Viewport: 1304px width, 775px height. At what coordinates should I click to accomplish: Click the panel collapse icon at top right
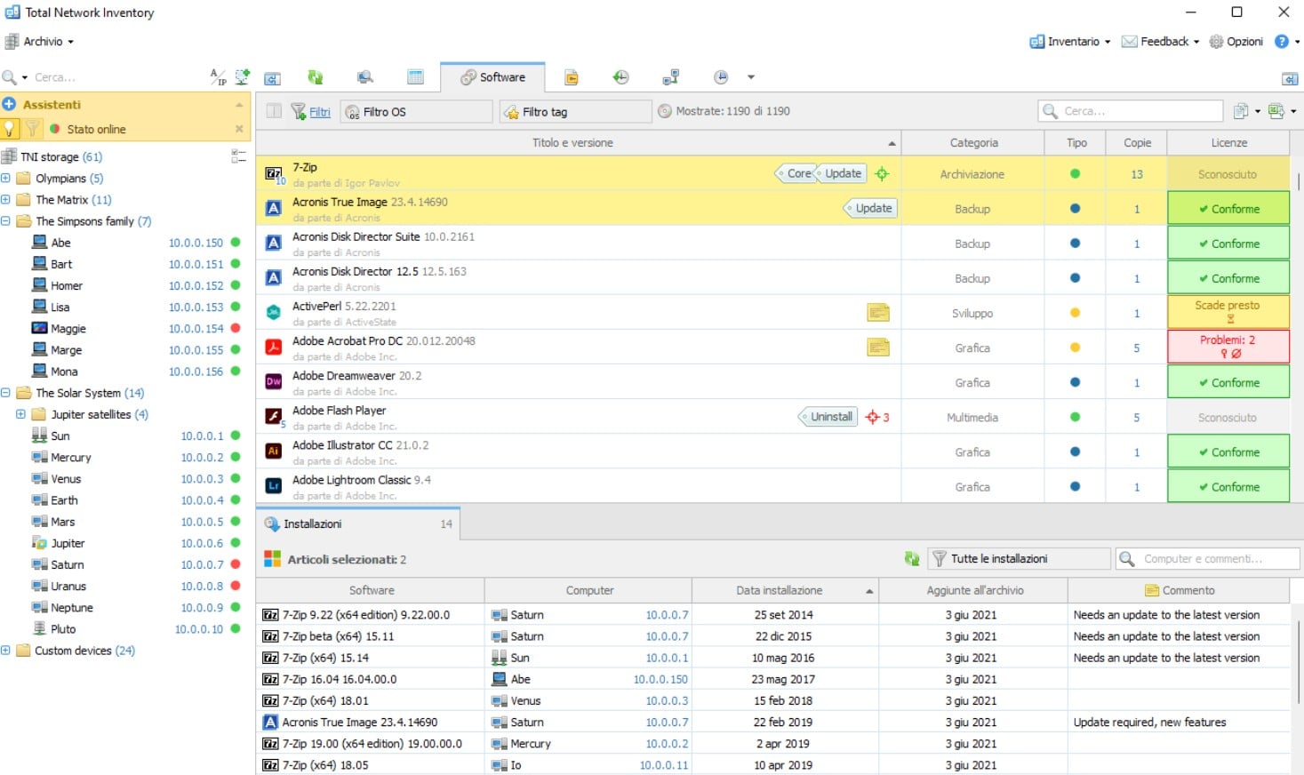pos(1290,78)
